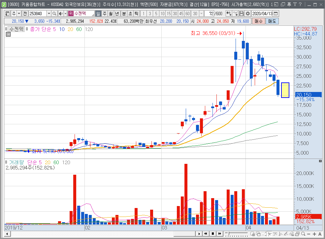
Task: Click the A auto-fit icon
Action: 320,234
